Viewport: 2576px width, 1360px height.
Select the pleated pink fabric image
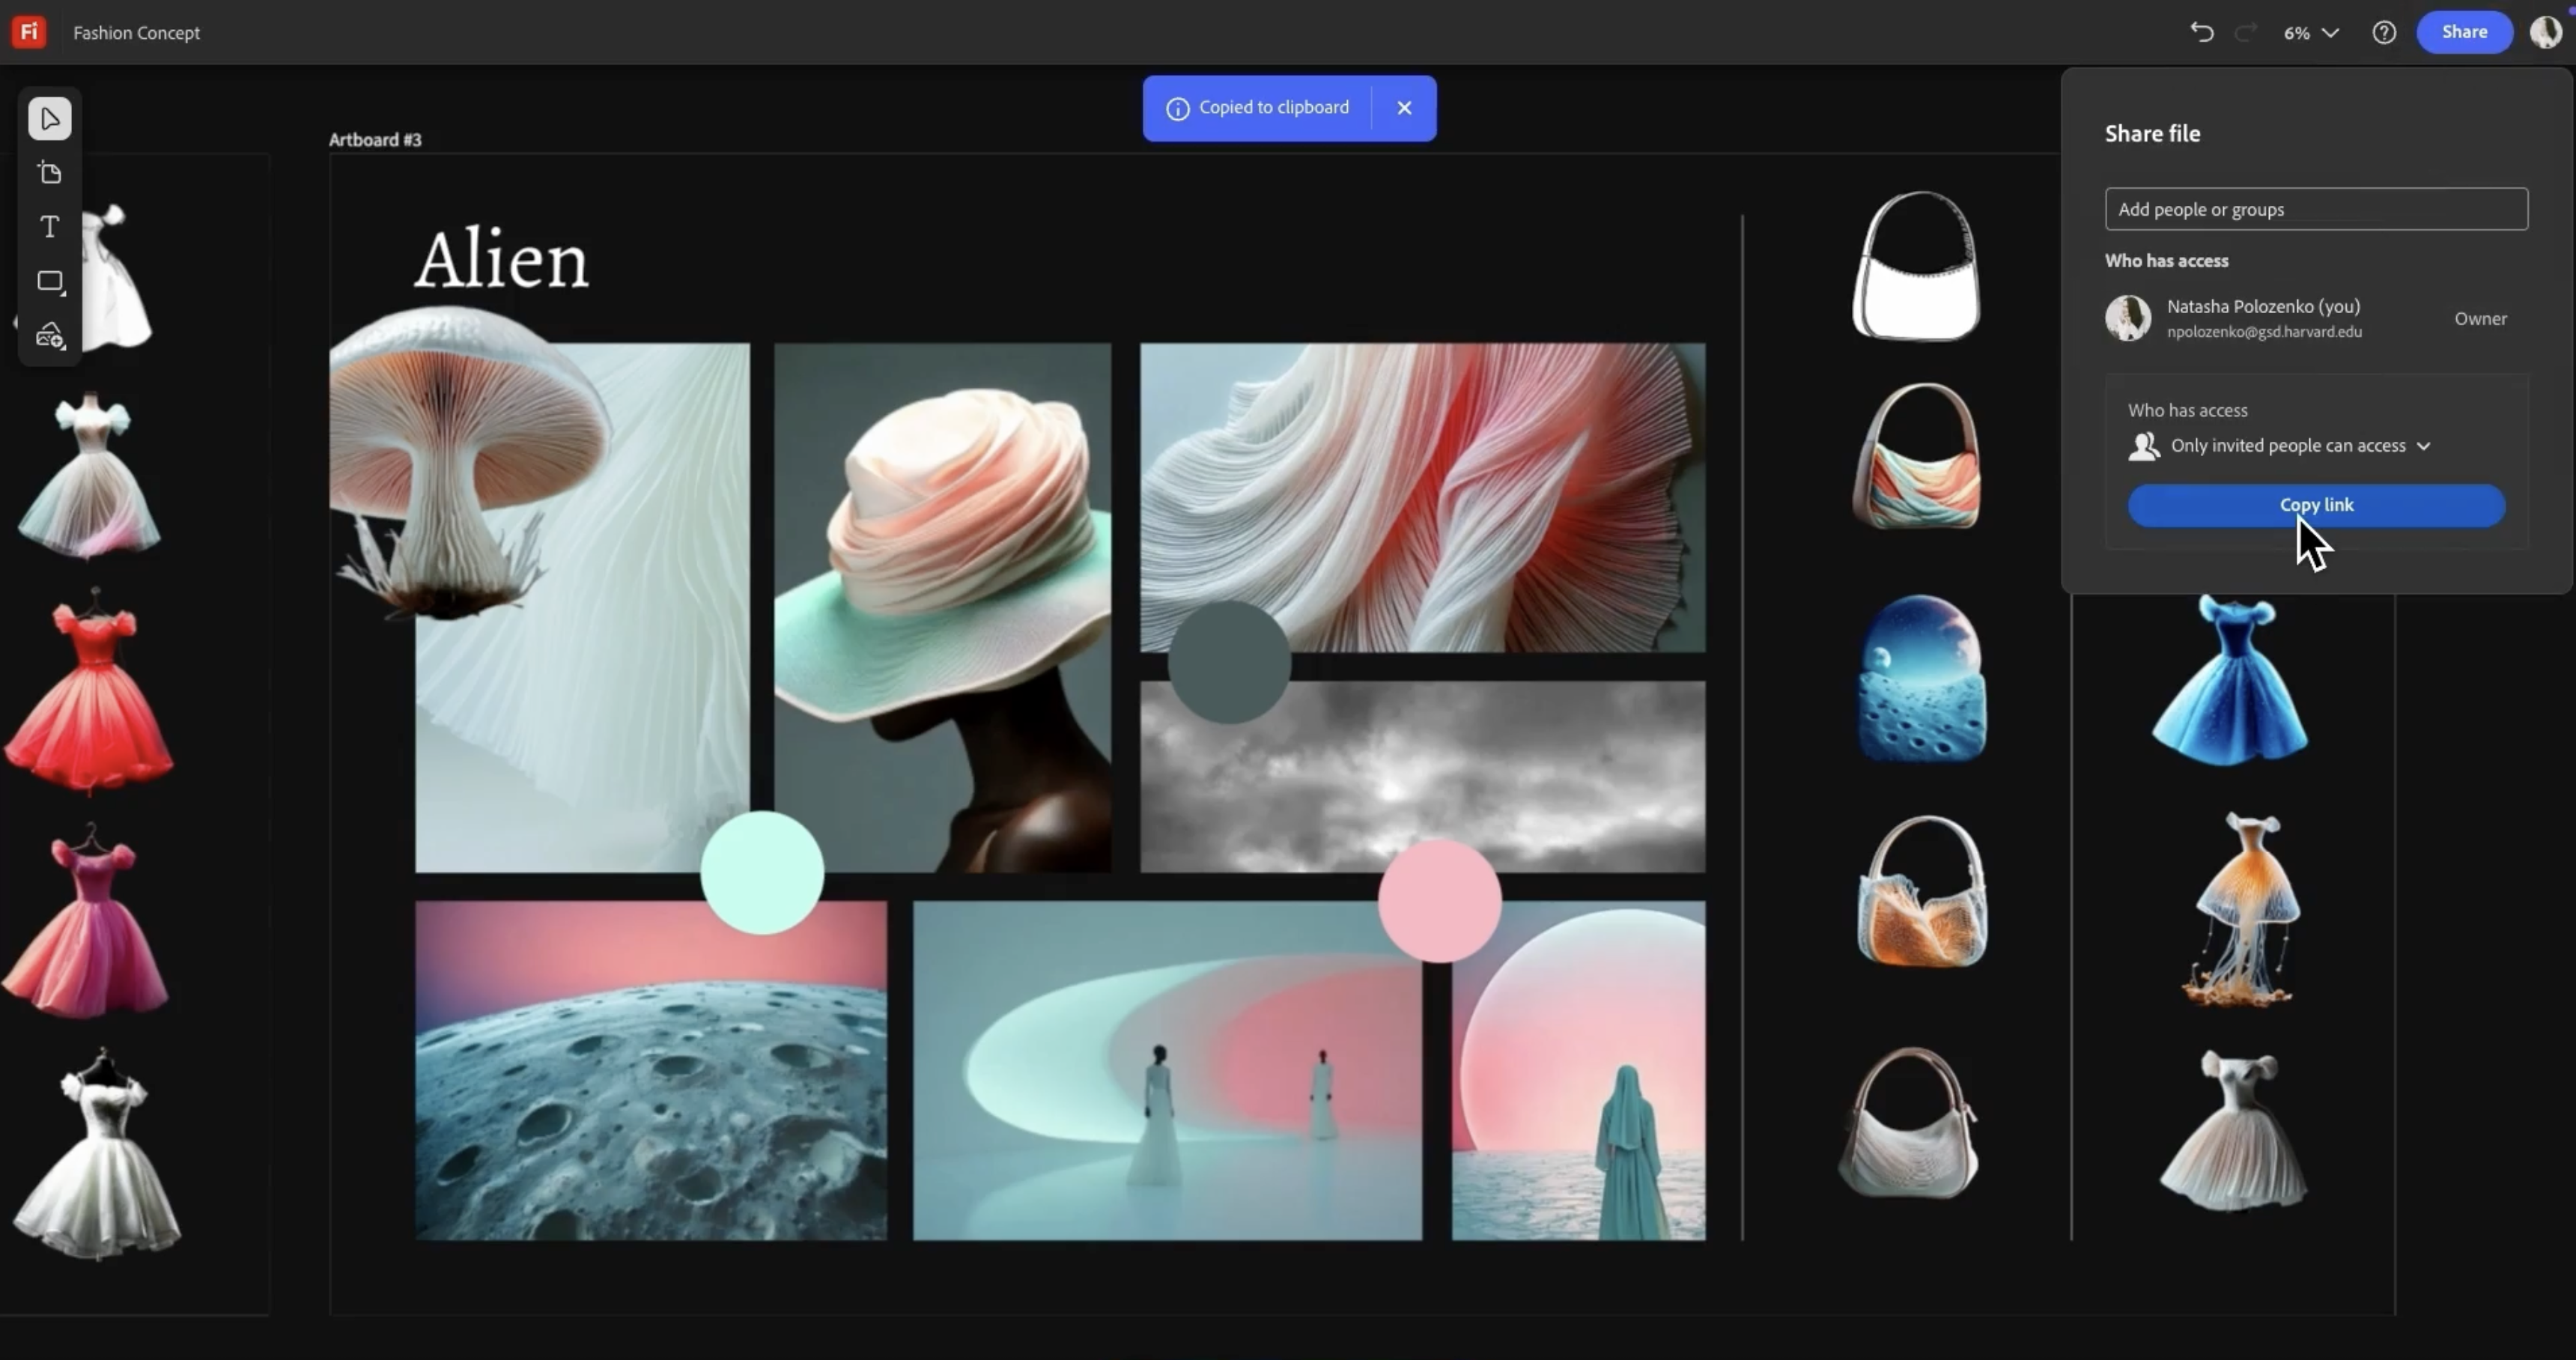(1423, 497)
